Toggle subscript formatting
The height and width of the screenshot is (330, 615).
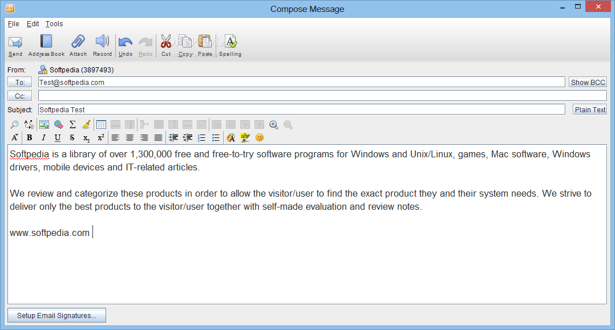point(86,137)
